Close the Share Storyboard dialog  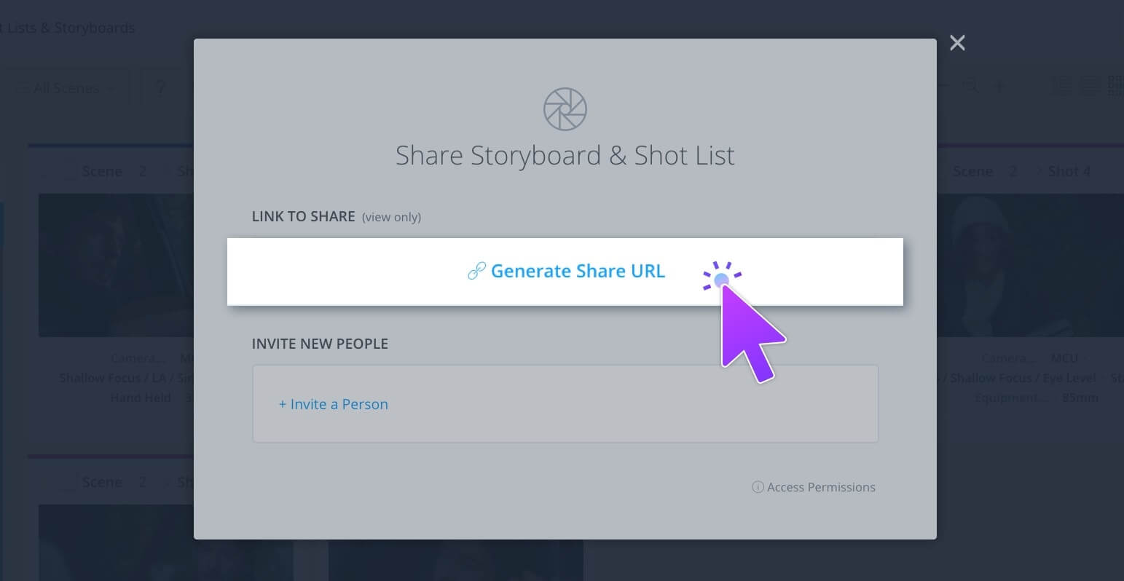coord(957,43)
